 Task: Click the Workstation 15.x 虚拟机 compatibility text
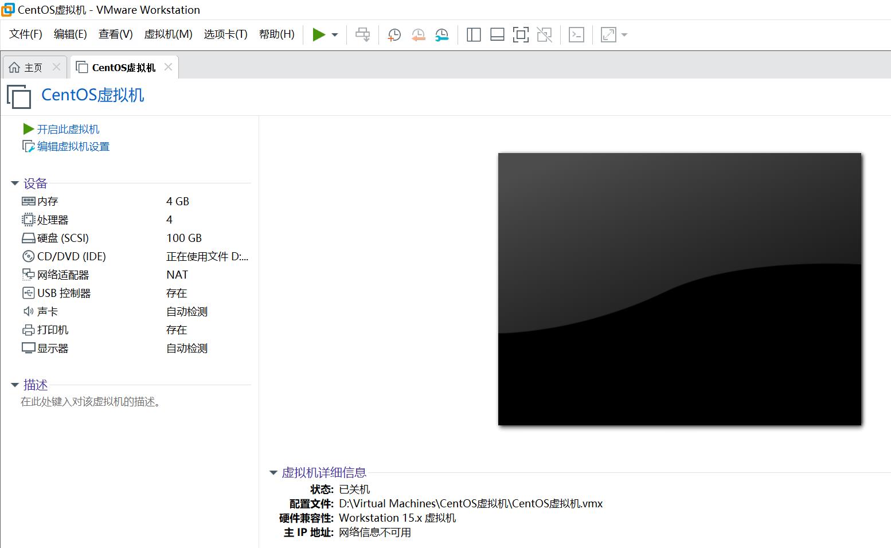point(397,518)
